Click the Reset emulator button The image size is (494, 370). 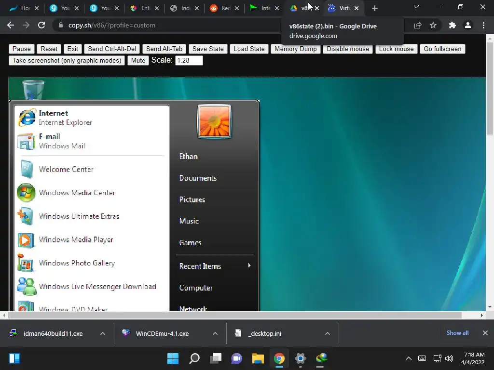pos(49,49)
